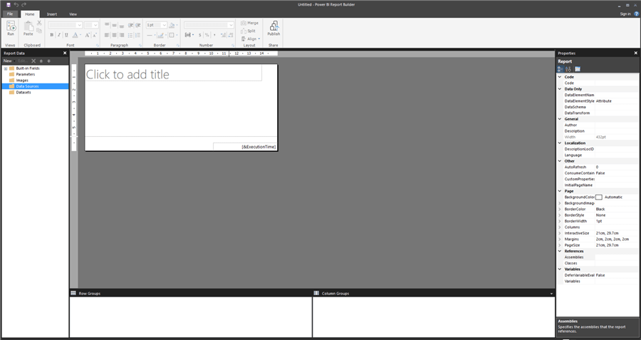Click the delete X in Report Data toolbar
641x340 pixels.
pos(33,61)
